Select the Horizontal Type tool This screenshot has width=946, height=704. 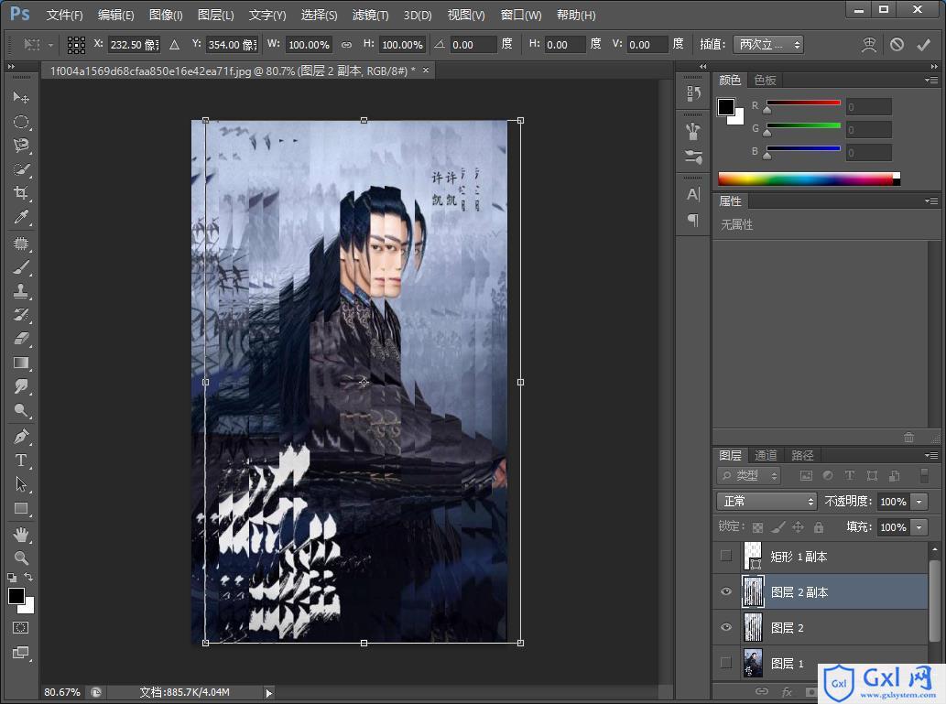[x=20, y=460]
